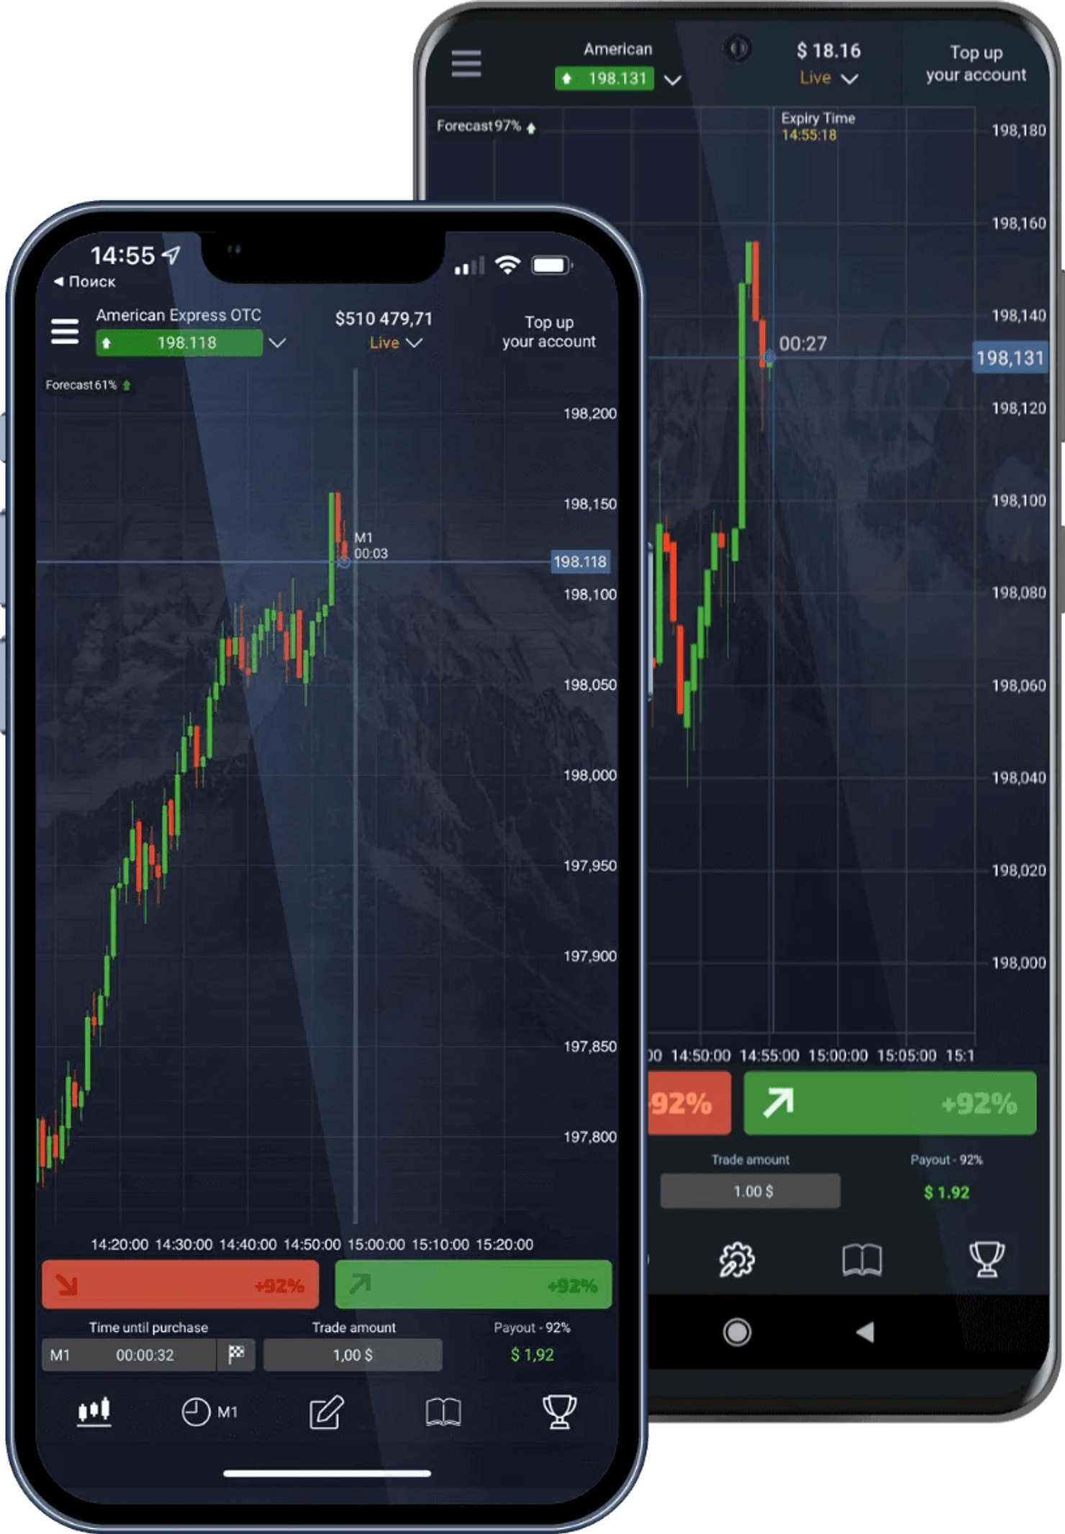Open trophy icon on iPhone

[x=559, y=1412]
